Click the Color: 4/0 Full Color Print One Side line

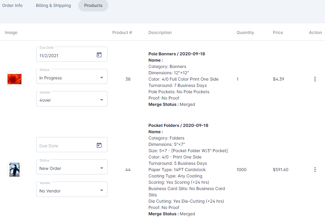click(183, 79)
